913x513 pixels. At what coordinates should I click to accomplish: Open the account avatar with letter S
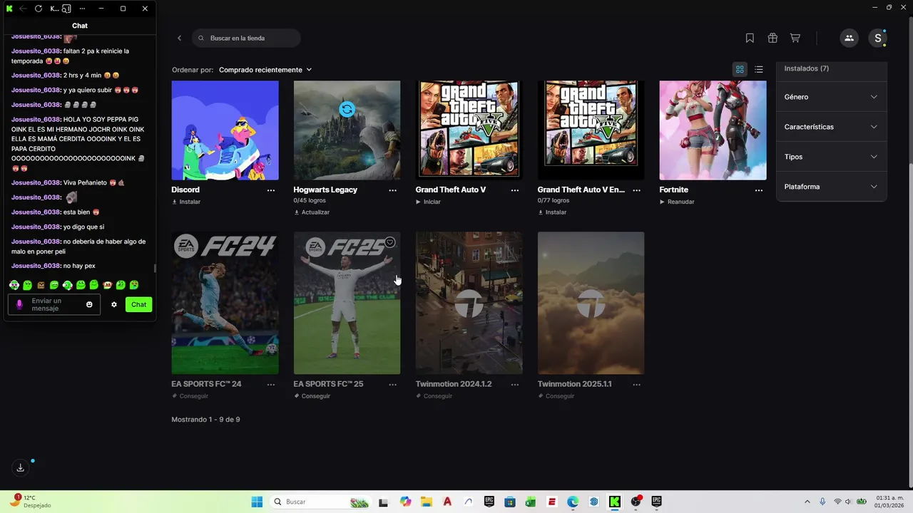(x=877, y=38)
